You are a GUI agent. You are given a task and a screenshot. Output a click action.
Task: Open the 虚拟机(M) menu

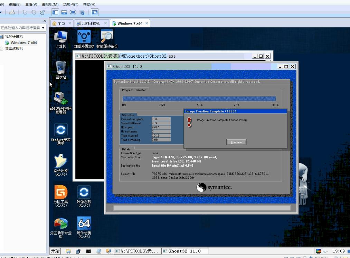50,4
